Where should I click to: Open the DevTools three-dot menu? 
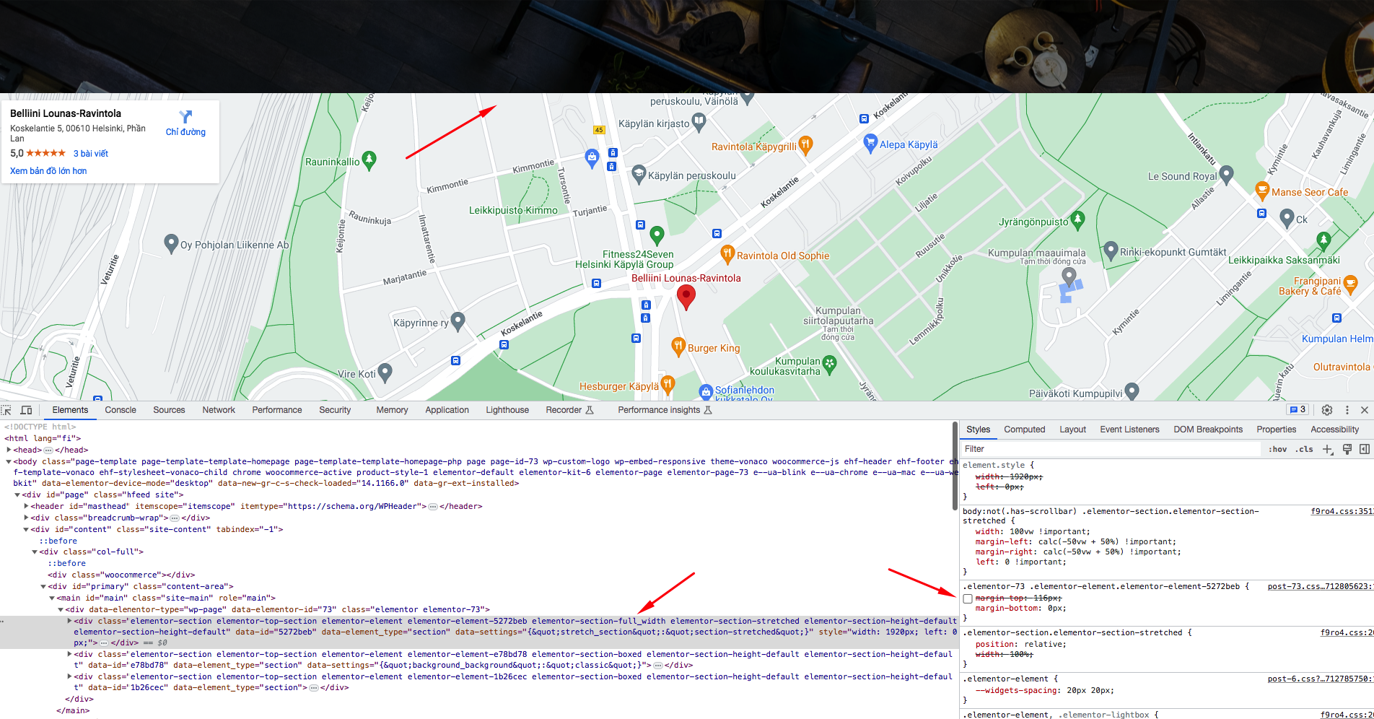[x=1347, y=410]
